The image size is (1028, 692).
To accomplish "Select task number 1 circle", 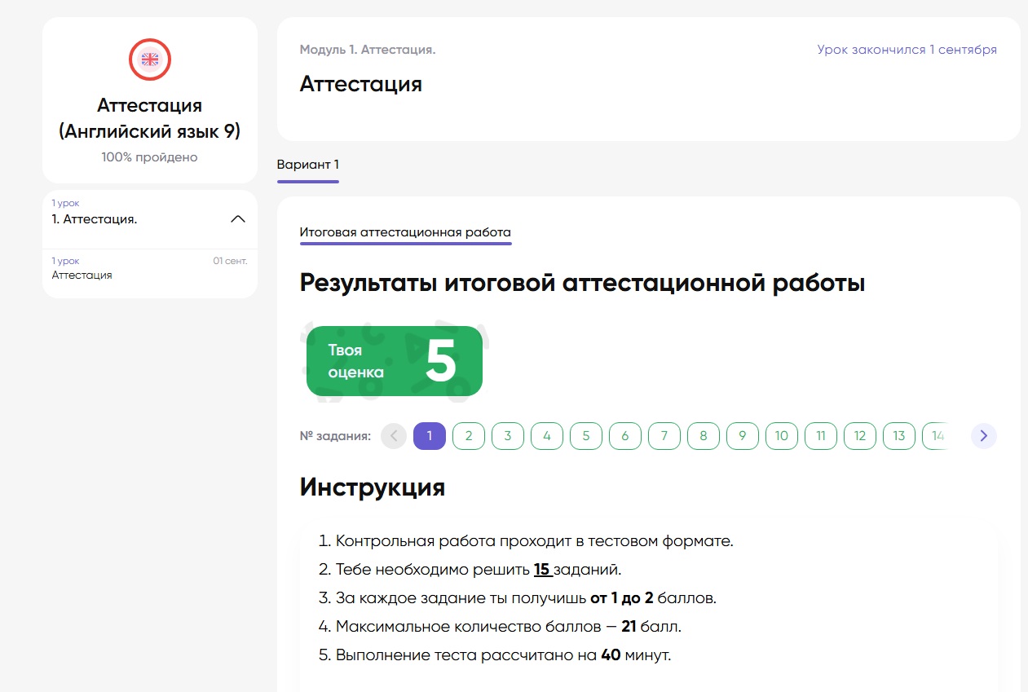I will pyautogui.click(x=429, y=436).
